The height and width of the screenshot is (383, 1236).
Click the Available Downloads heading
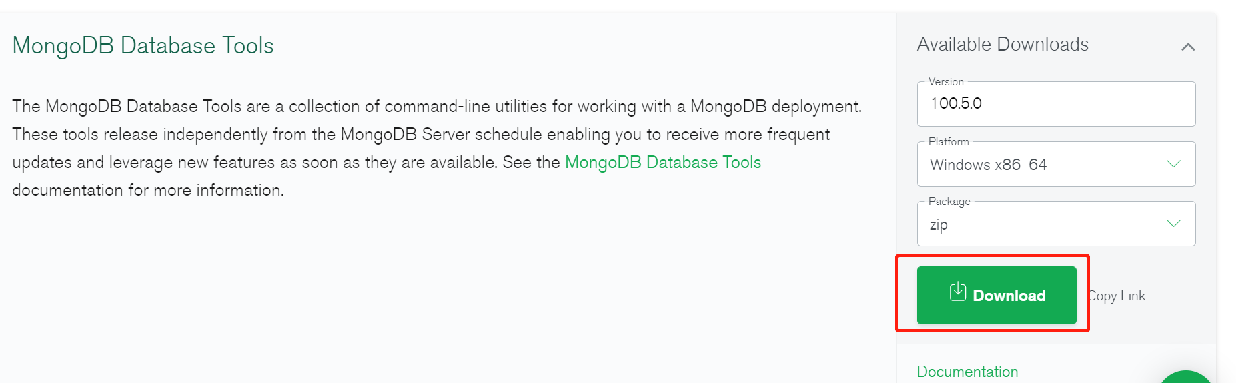point(1003,45)
